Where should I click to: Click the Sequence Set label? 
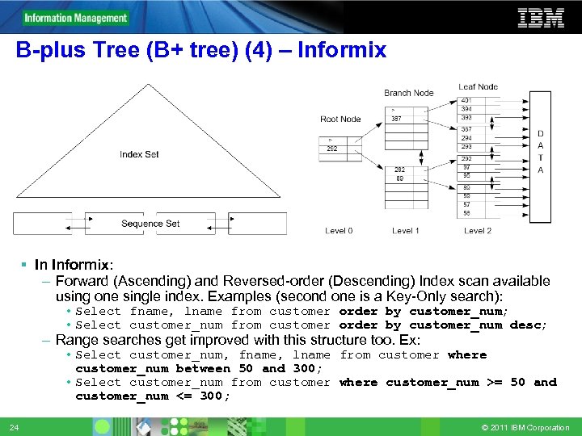coord(150,223)
